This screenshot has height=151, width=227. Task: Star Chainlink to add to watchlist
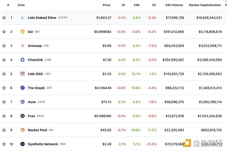click(4, 60)
